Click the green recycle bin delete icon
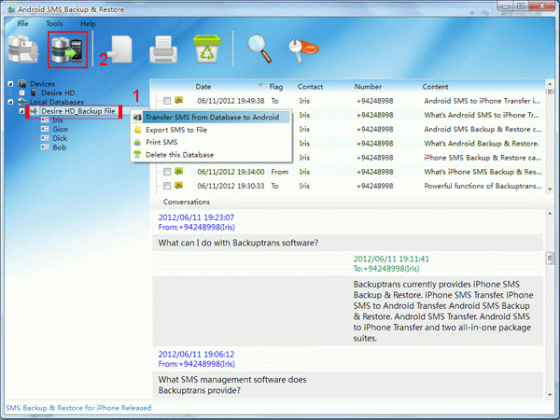 coord(207,49)
